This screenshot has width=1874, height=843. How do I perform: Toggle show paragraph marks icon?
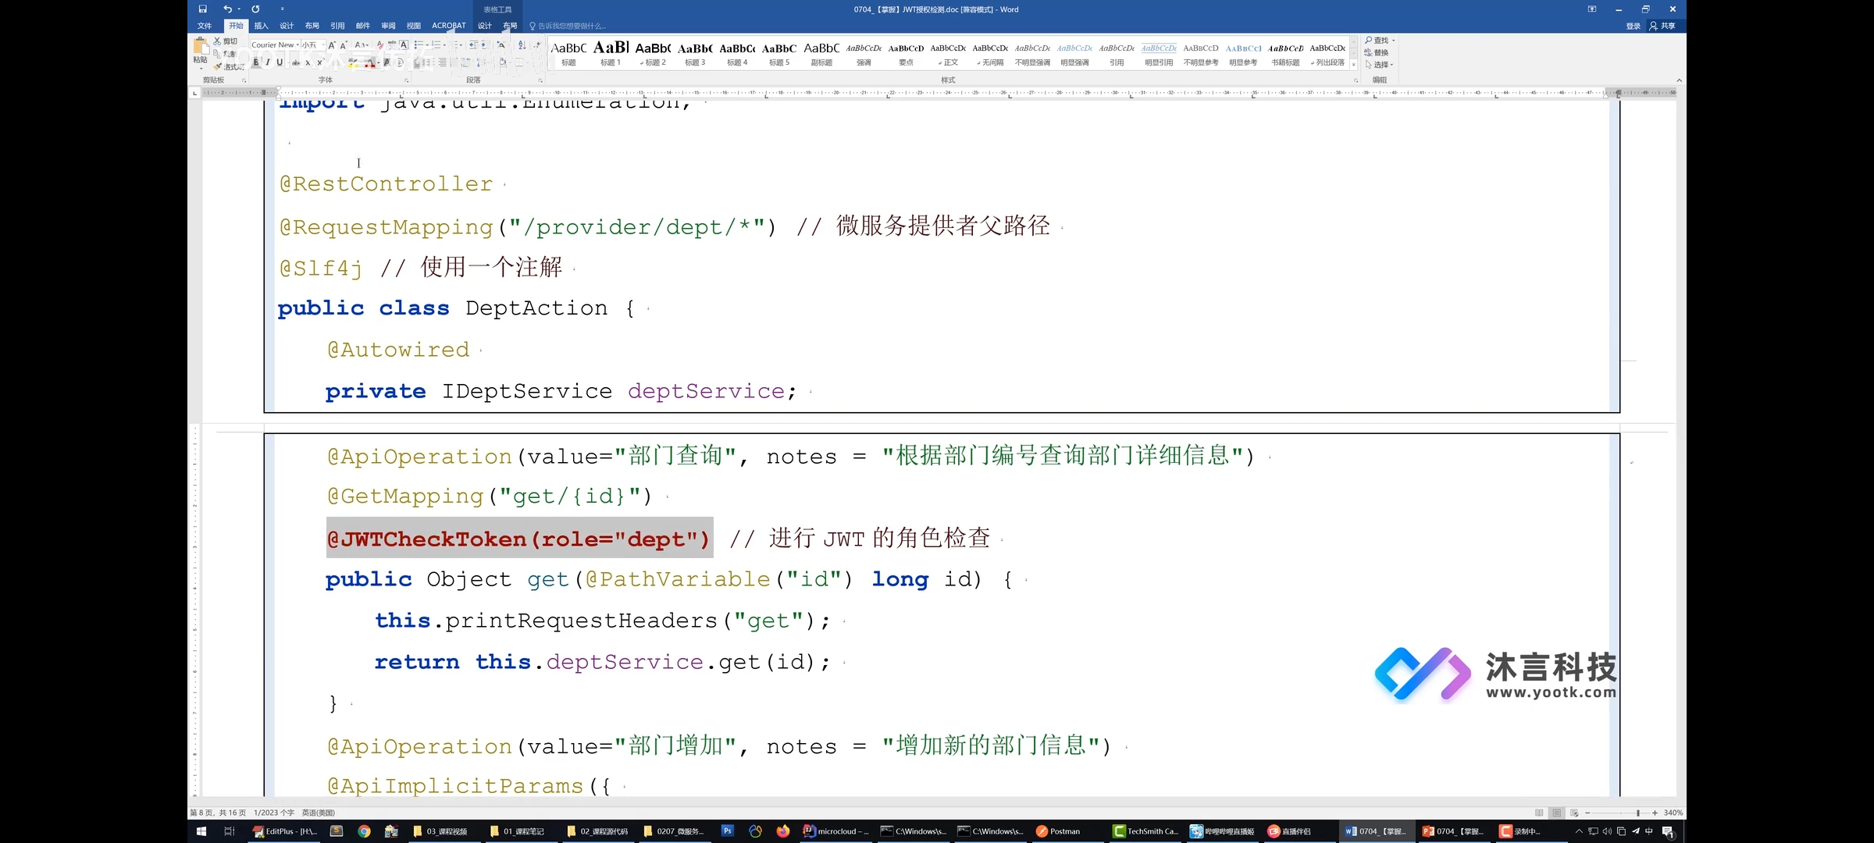point(537,45)
